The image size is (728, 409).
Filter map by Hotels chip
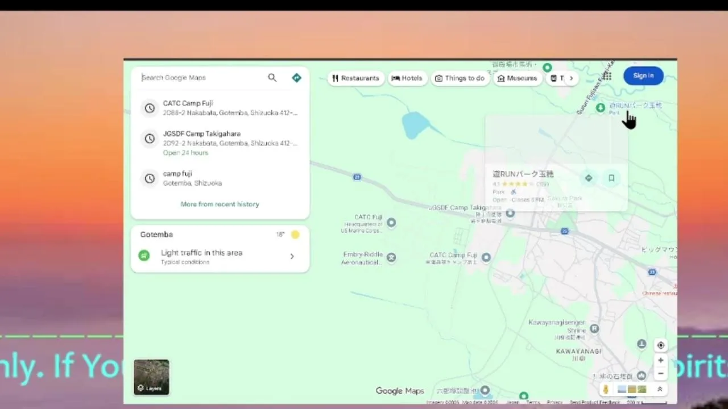pyautogui.click(x=407, y=78)
